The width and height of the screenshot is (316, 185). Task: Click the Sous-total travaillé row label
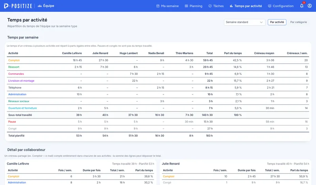pos(20,115)
